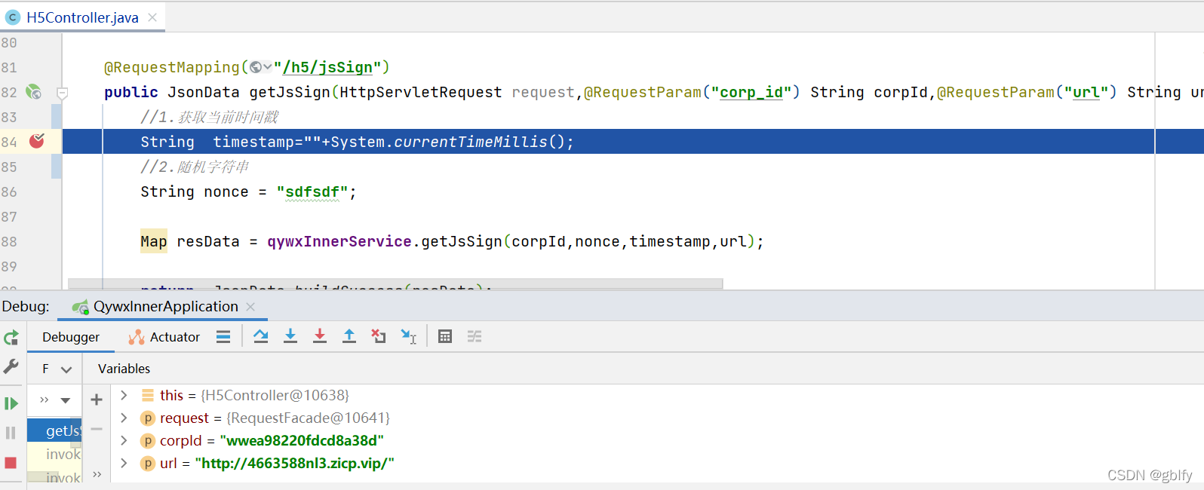Click the p parameter icon beside url
The width and height of the screenshot is (1204, 490).
coord(148,464)
